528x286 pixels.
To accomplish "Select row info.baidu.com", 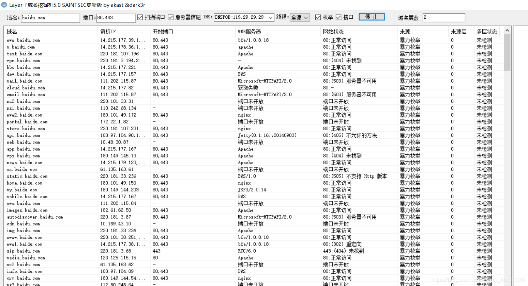I will click(x=254, y=271).
